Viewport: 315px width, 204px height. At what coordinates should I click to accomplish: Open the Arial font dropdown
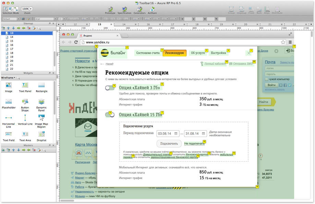pos(45,19)
